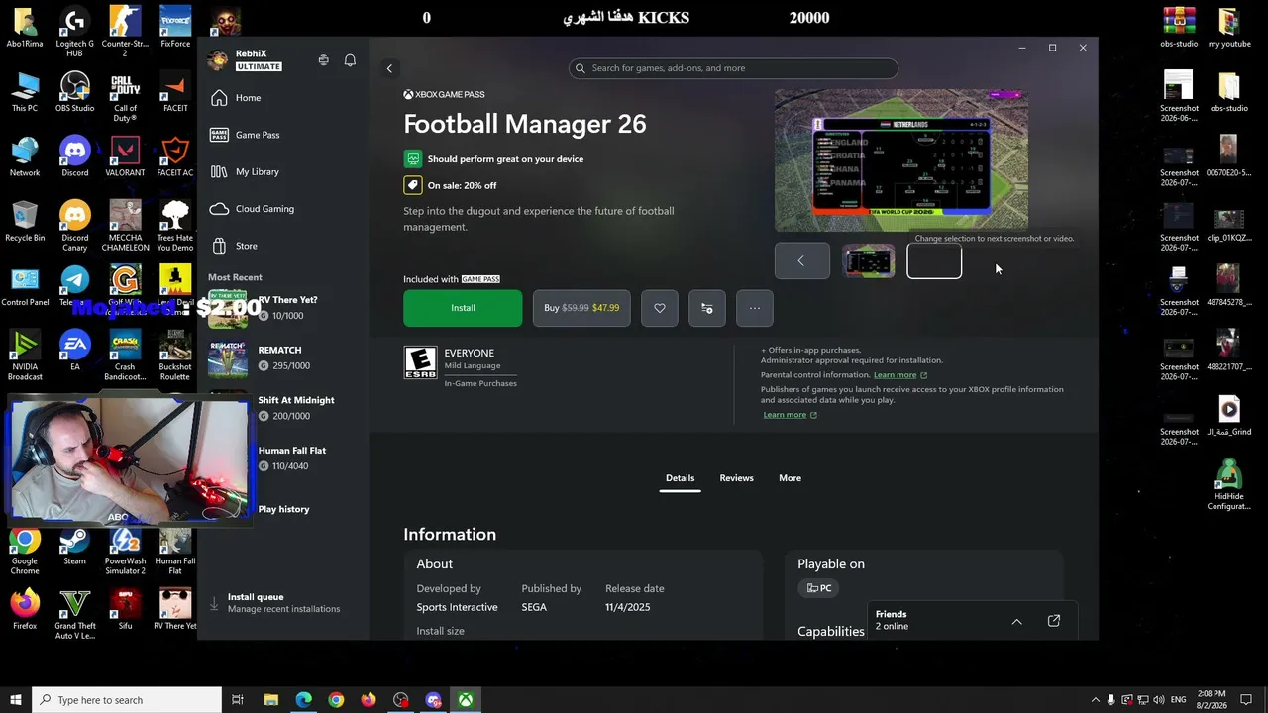Open the RebhiX profile avatar
The width and height of the screenshot is (1268, 713).
217,60
